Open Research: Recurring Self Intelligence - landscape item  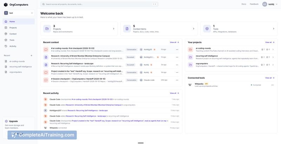pyautogui.click(x=72, y=64)
